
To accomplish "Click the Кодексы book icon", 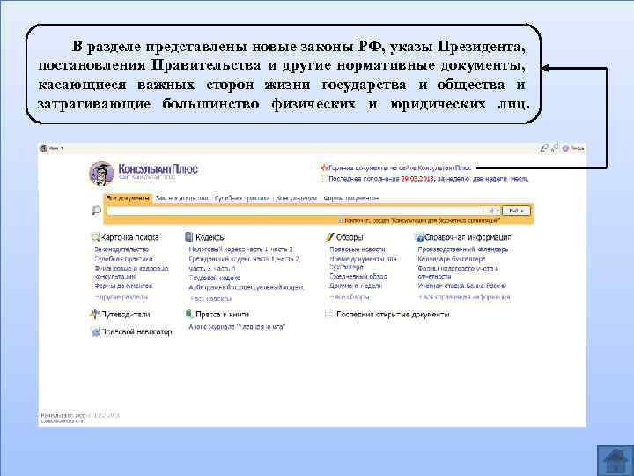I will pos(188,237).
